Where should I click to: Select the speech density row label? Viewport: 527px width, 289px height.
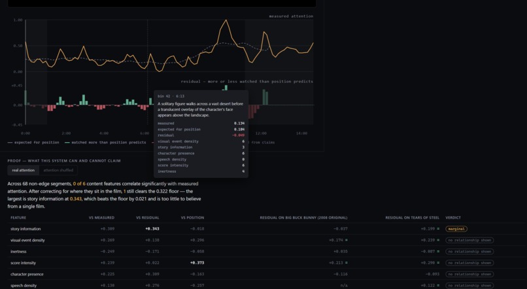point(24,286)
